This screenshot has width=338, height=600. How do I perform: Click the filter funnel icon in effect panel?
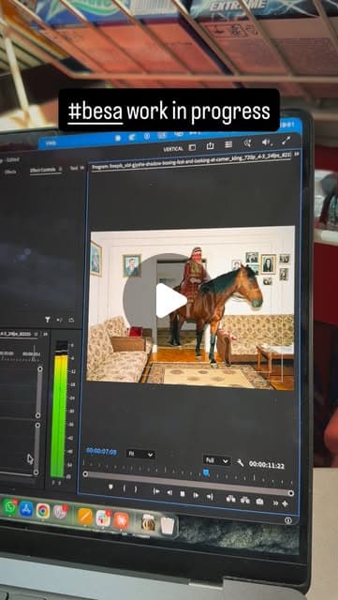48,319
